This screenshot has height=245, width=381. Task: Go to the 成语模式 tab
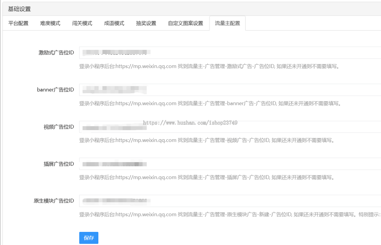pyautogui.click(x=114, y=23)
